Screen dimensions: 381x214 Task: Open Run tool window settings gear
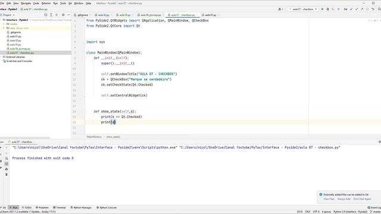pos(380,141)
